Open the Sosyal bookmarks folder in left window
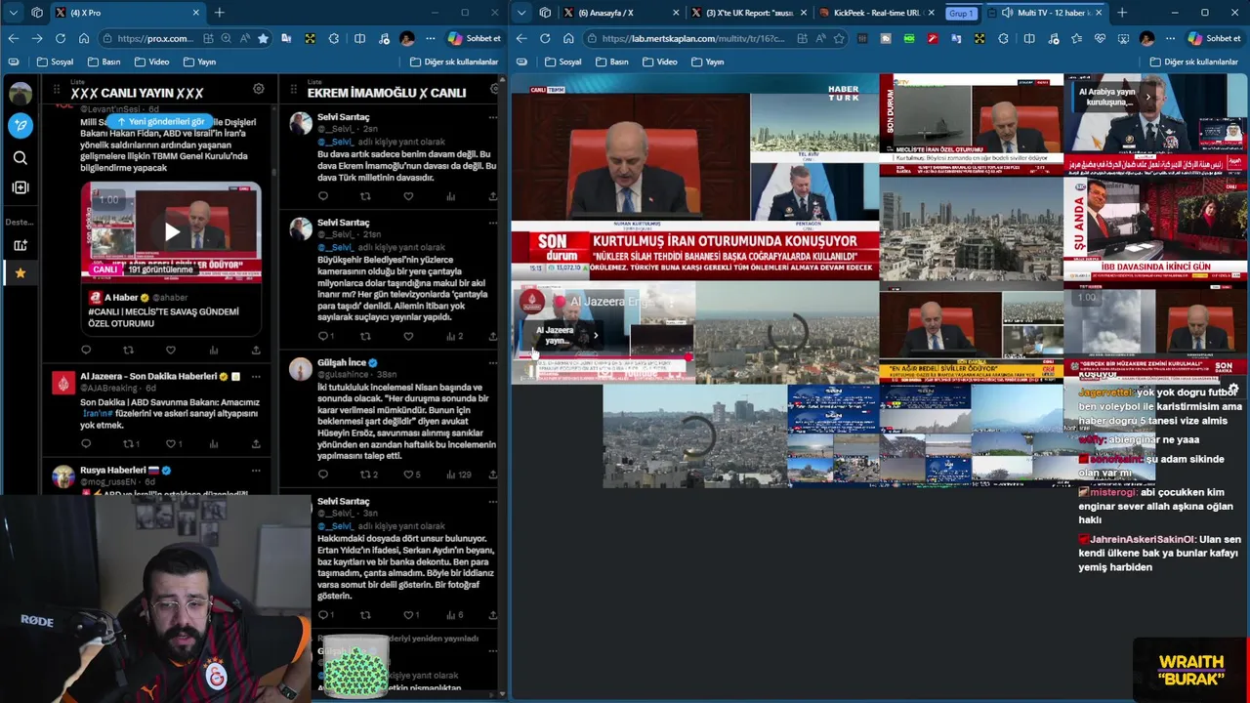 point(55,62)
